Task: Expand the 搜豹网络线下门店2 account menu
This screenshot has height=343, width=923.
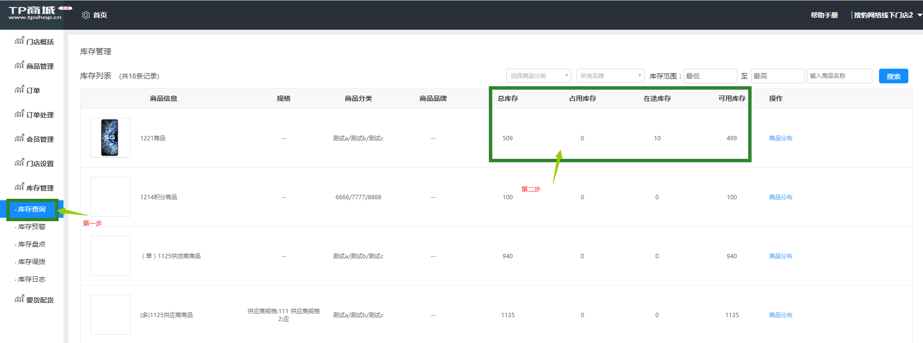Action: 887,15
